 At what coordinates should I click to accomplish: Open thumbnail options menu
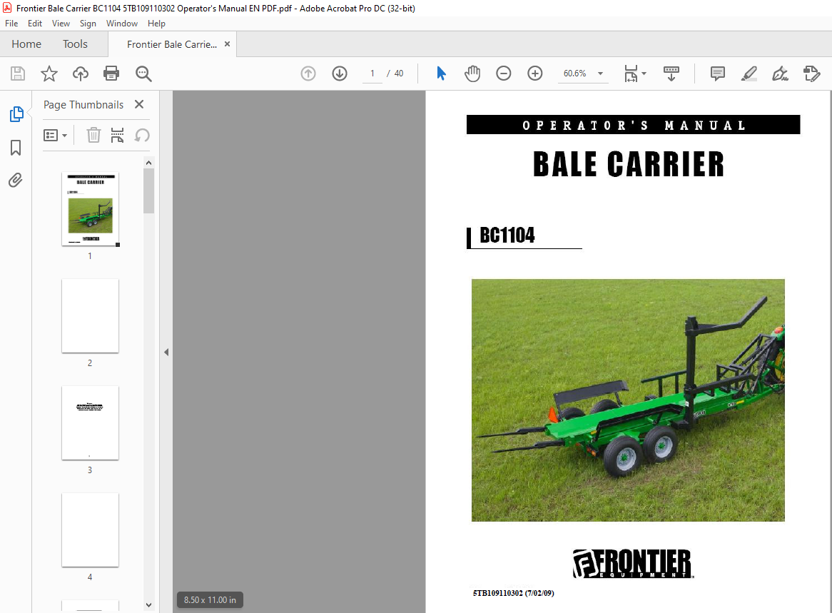click(x=55, y=136)
